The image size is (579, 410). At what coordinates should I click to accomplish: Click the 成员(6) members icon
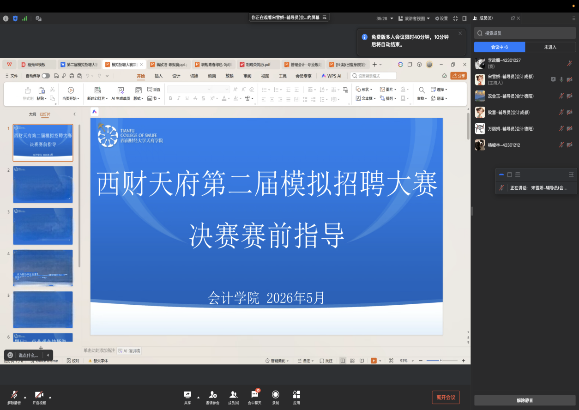click(234, 395)
